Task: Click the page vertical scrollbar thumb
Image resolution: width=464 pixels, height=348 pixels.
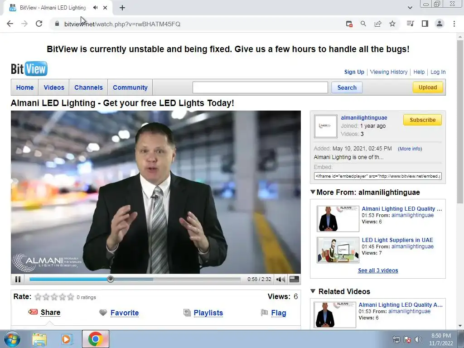Action: (460, 121)
